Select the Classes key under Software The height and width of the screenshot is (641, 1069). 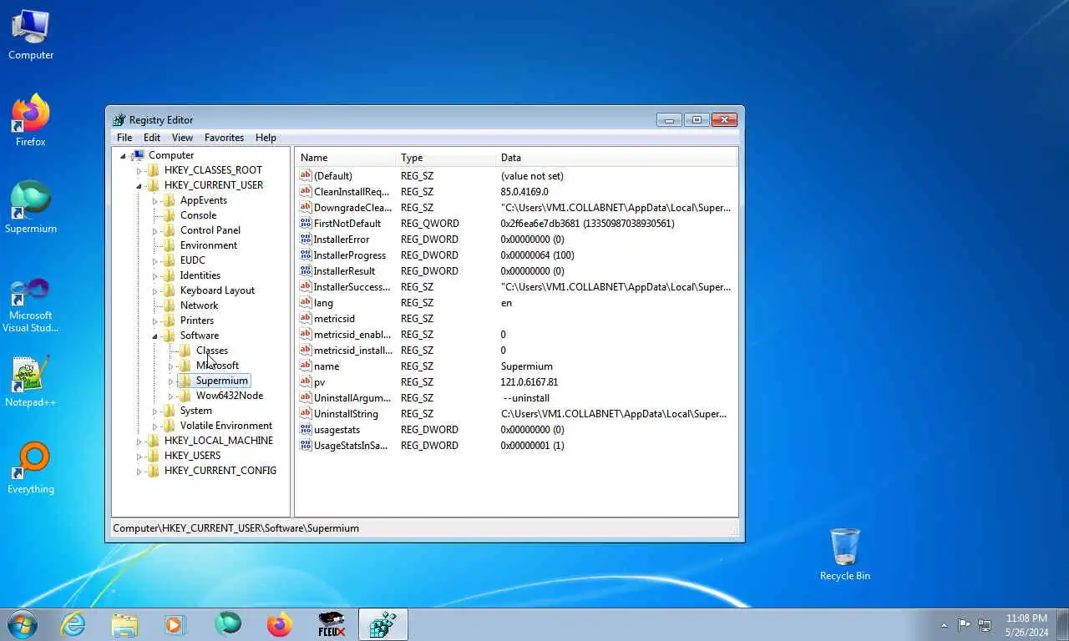212,351
